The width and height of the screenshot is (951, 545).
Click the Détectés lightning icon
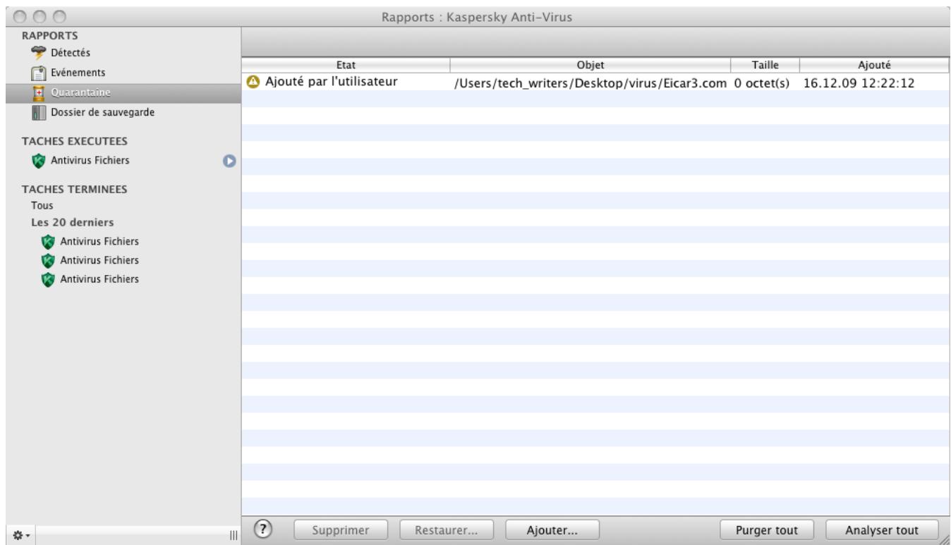pyautogui.click(x=39, y=53)
